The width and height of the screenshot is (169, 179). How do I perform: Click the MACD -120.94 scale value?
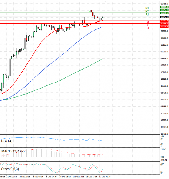coord(164,160)
